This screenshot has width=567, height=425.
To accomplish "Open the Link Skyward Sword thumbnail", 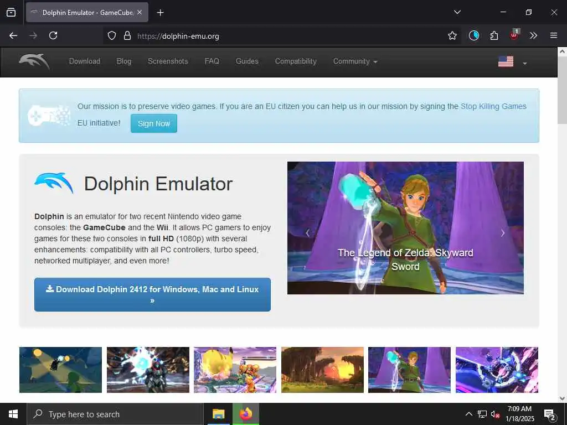I will tap(409, 370).
